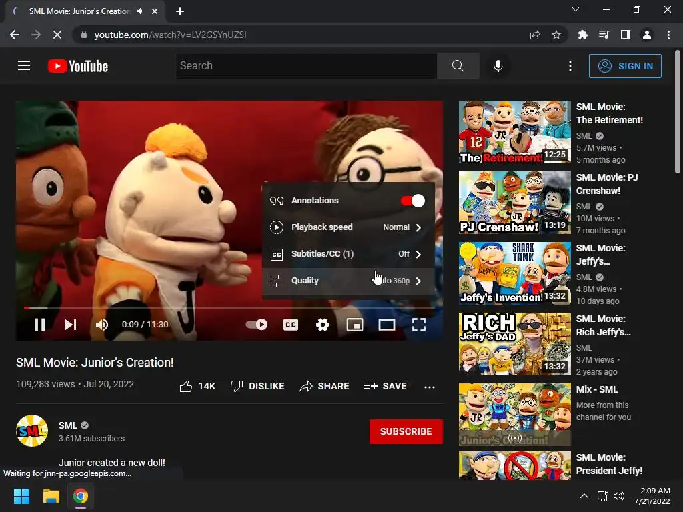Toggle the autoplay switch in the player
The height and width of the screenshot is (512, 683).
pos(257,325)
